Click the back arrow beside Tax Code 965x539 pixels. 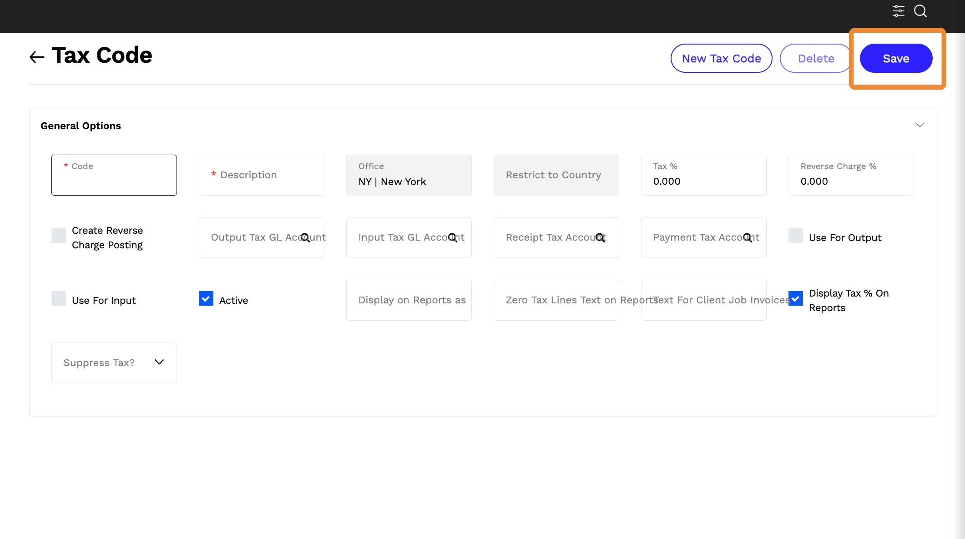(37, 57)
